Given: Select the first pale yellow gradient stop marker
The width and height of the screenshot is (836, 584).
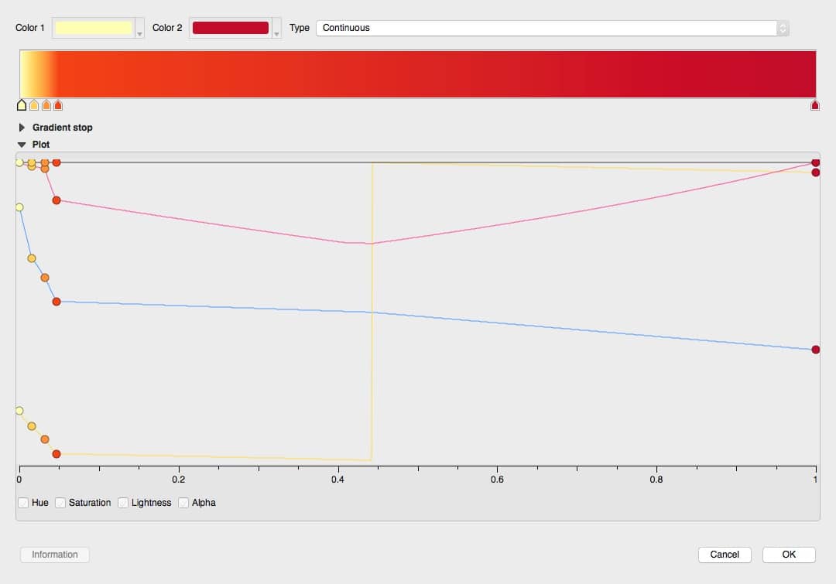Looking at the screenshot, I should tap(22, 105).
